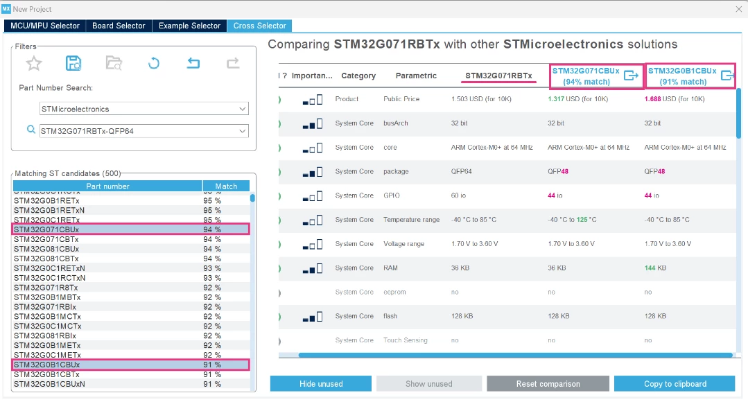
Task: Close the New Project window
Action: tap(738, 9)
